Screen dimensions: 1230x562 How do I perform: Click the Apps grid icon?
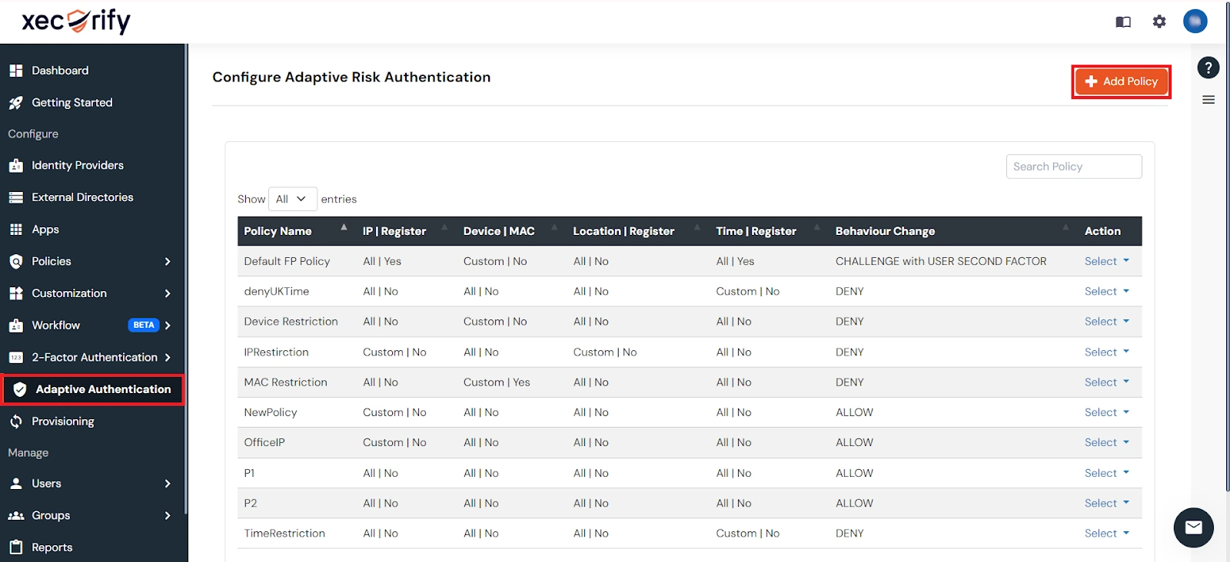[x=16, y=230]
